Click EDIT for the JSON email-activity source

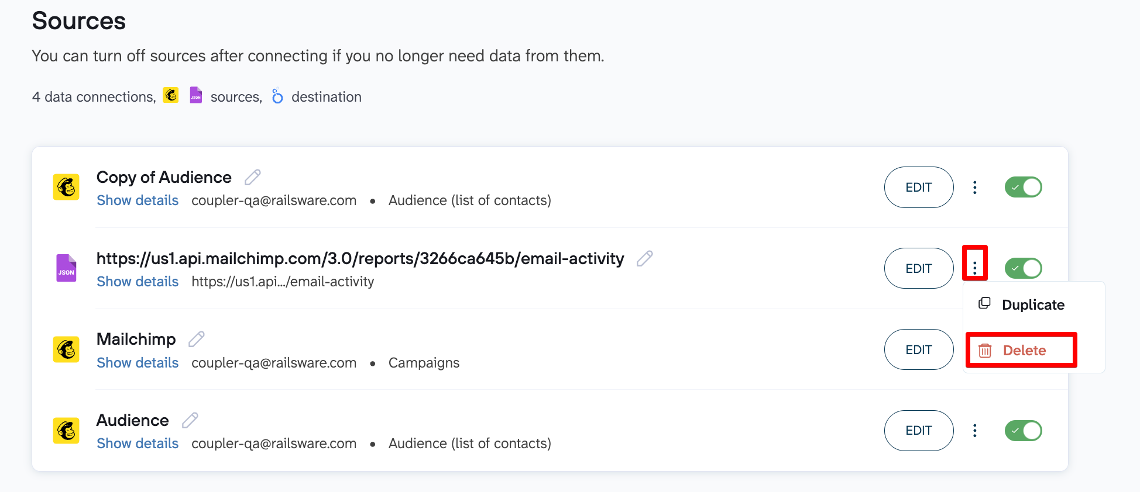point(918,268)
